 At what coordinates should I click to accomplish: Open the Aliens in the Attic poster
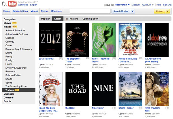point(130,40)
